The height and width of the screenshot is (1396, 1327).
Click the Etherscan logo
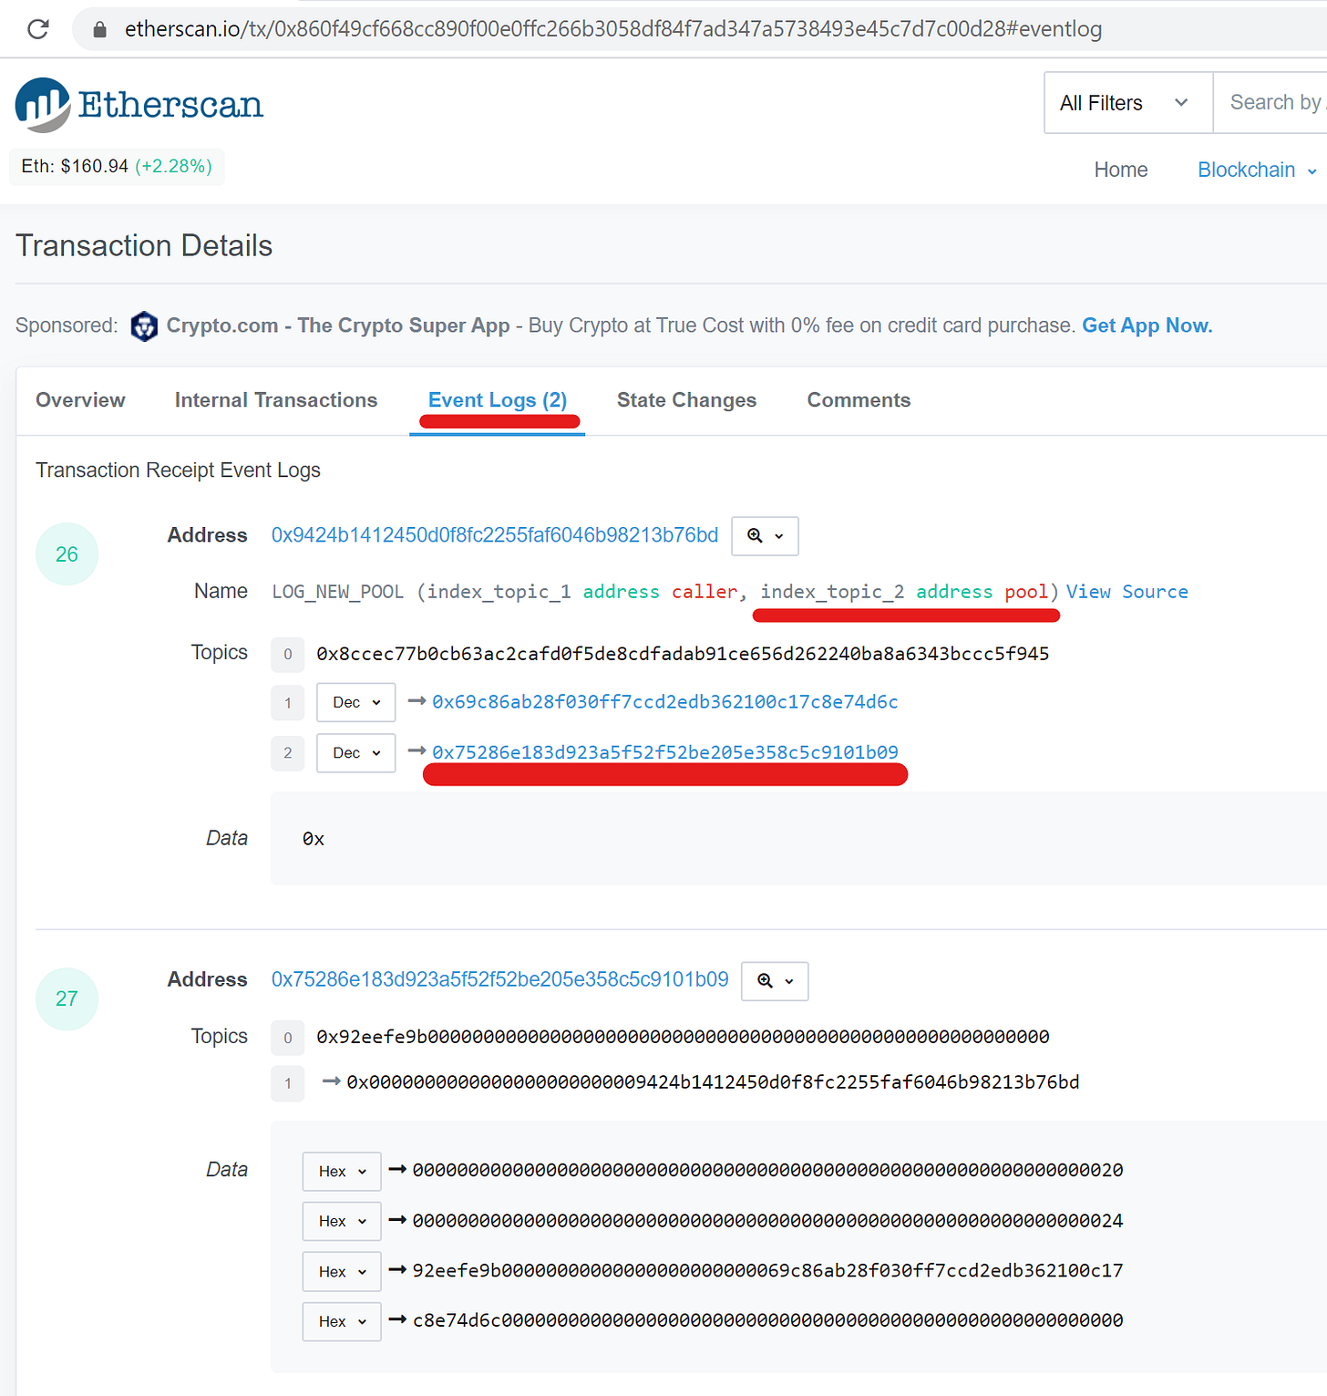pos(139,105)
